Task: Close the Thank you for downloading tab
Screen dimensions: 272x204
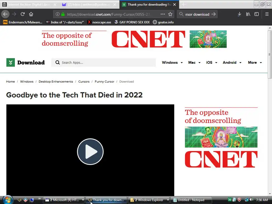Action: pyautogui.click(x=175, y=5)
